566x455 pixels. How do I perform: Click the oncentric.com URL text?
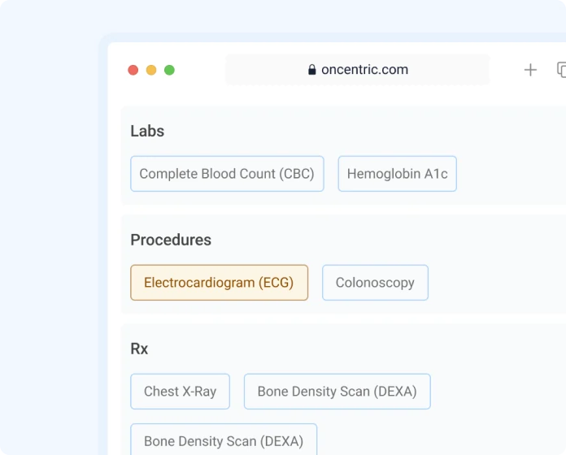364,70
